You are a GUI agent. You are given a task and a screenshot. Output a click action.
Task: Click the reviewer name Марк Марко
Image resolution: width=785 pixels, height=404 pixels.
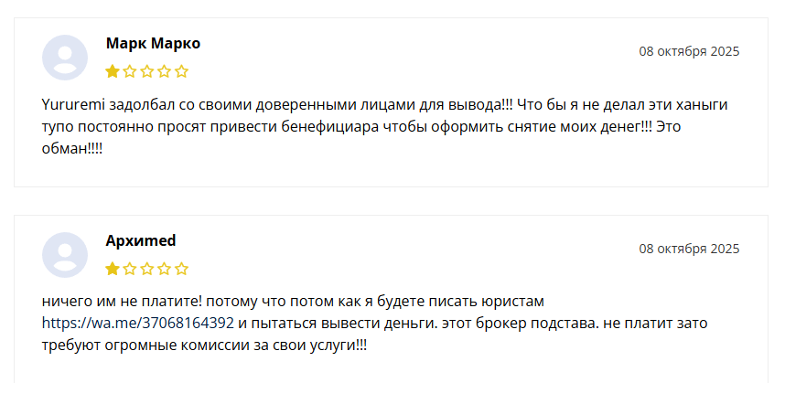(153, 43)
